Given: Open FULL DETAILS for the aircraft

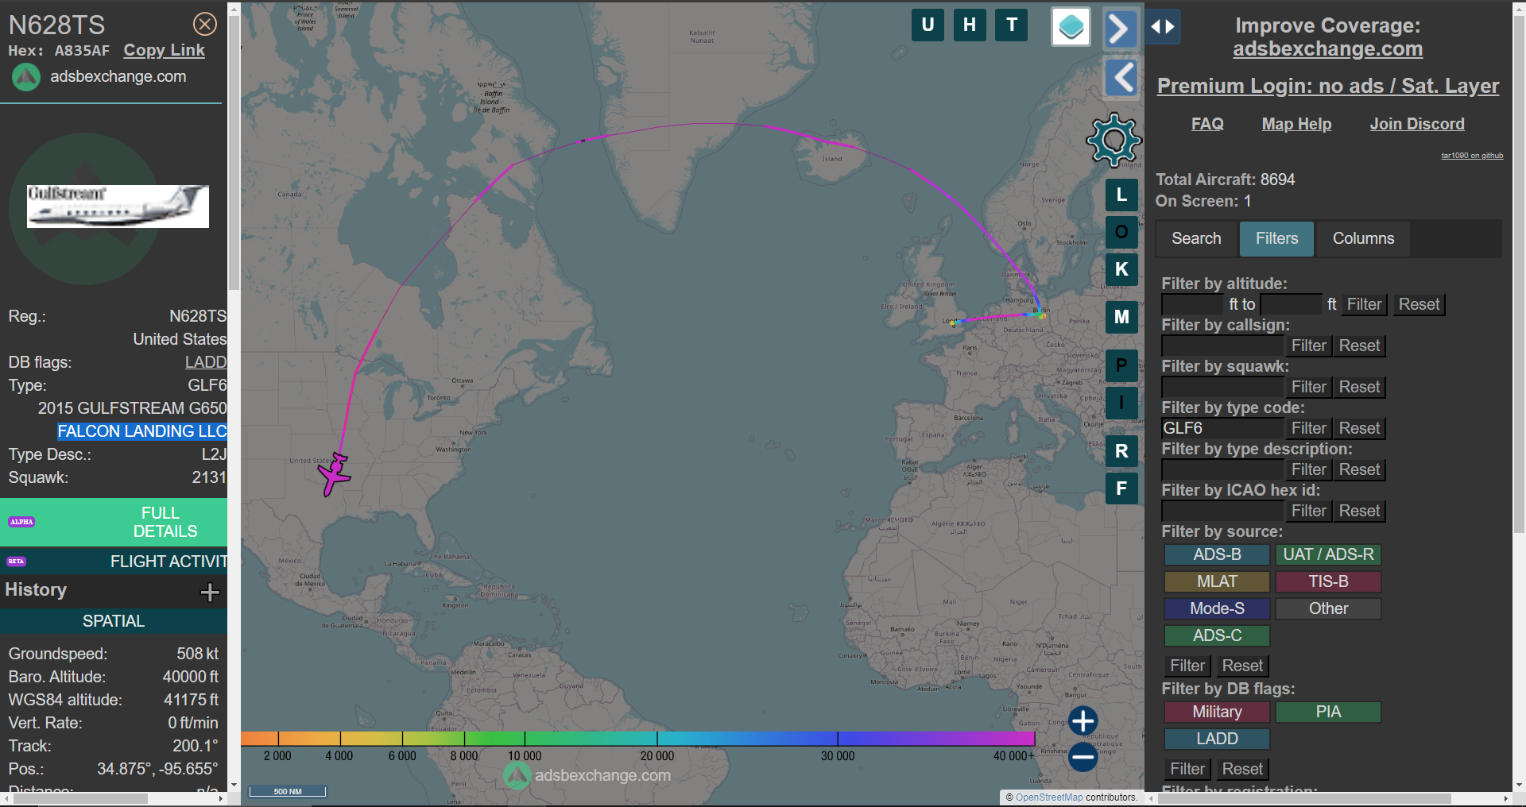Looking at the screenshot, I should [x=114, y=522].
